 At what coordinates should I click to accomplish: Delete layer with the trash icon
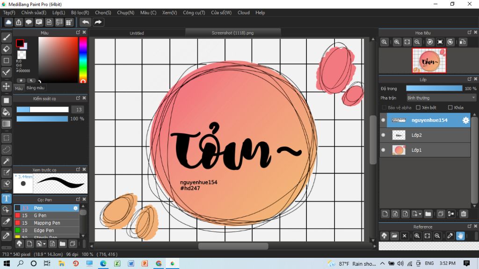(464, 214)
